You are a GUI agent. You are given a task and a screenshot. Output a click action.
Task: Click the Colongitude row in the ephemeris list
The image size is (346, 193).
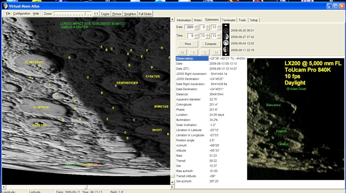pos(211,104)
